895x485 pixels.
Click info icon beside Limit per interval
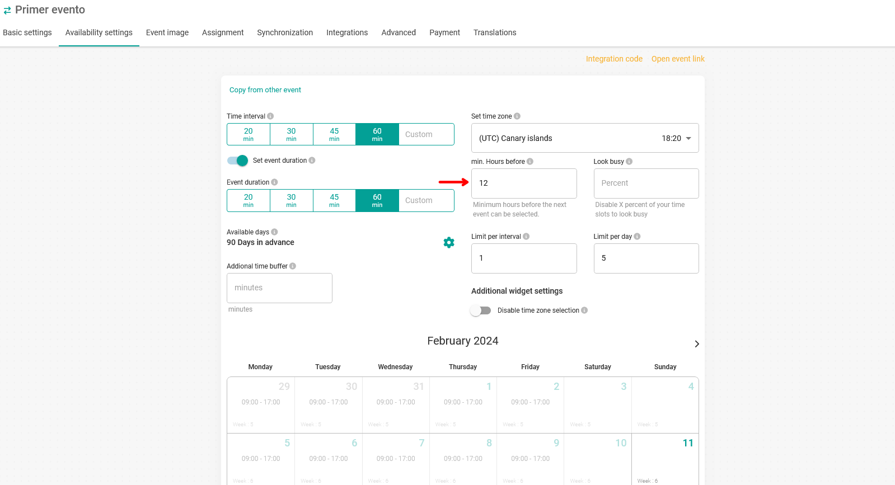point(526,237)
